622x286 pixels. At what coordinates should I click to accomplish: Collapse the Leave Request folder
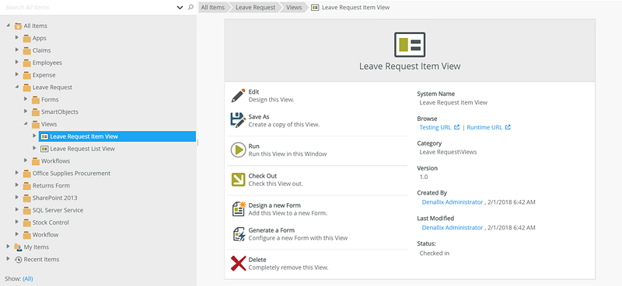16,87
